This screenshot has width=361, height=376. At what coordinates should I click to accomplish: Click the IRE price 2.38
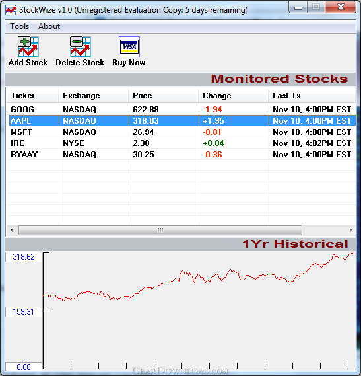(141, 143)
